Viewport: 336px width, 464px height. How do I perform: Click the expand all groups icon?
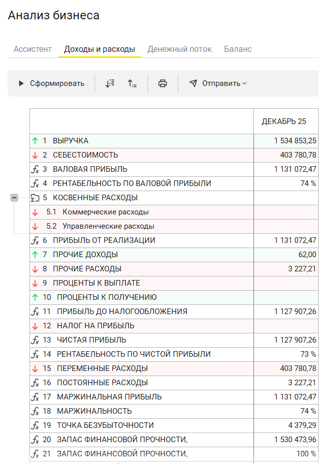click(x=110, y=83)
